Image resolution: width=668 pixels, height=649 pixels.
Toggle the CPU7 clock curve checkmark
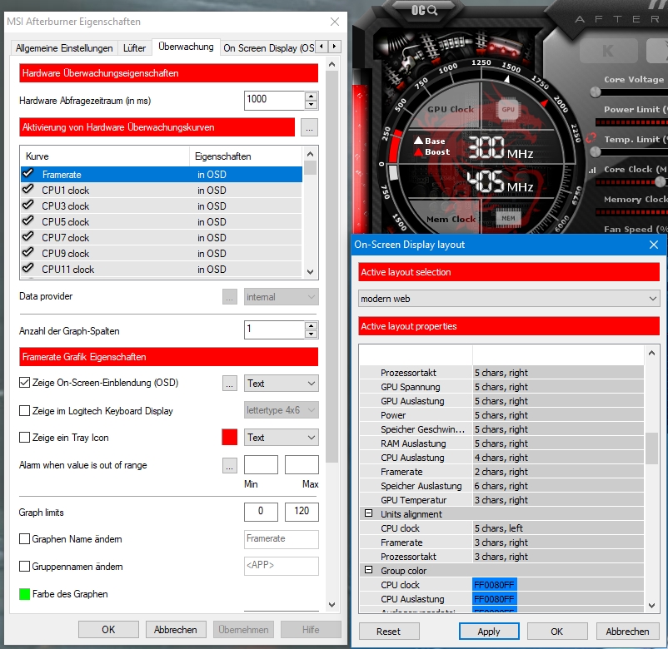point(28,236)
